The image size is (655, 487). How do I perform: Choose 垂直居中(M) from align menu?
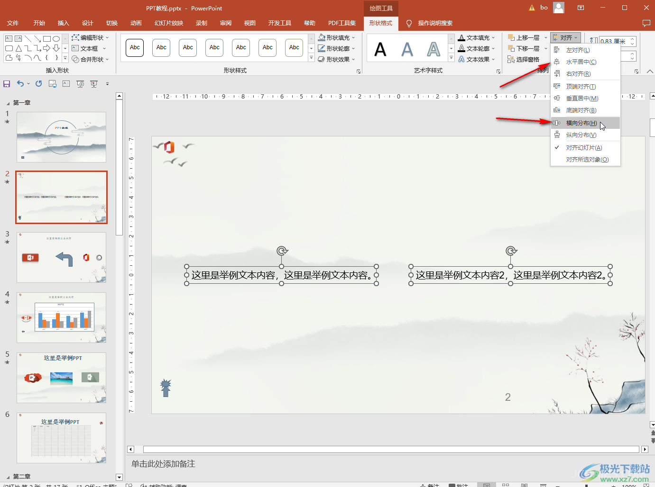click(585, 99)
